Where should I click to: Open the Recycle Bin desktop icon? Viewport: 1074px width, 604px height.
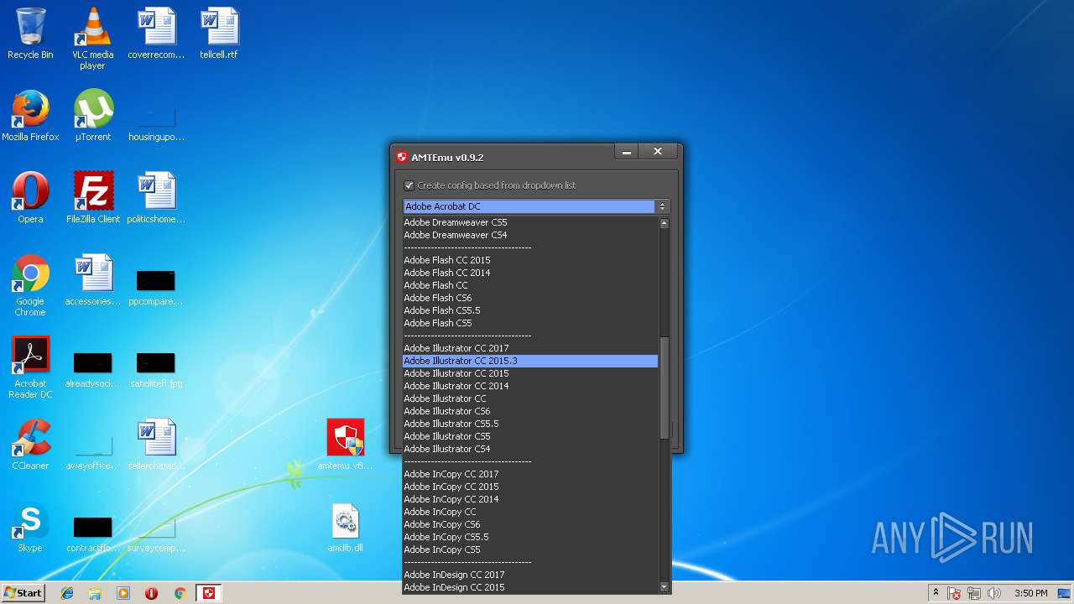pos(30,34)
